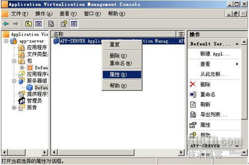Click 新建 Appl... in actions pane

215,54
